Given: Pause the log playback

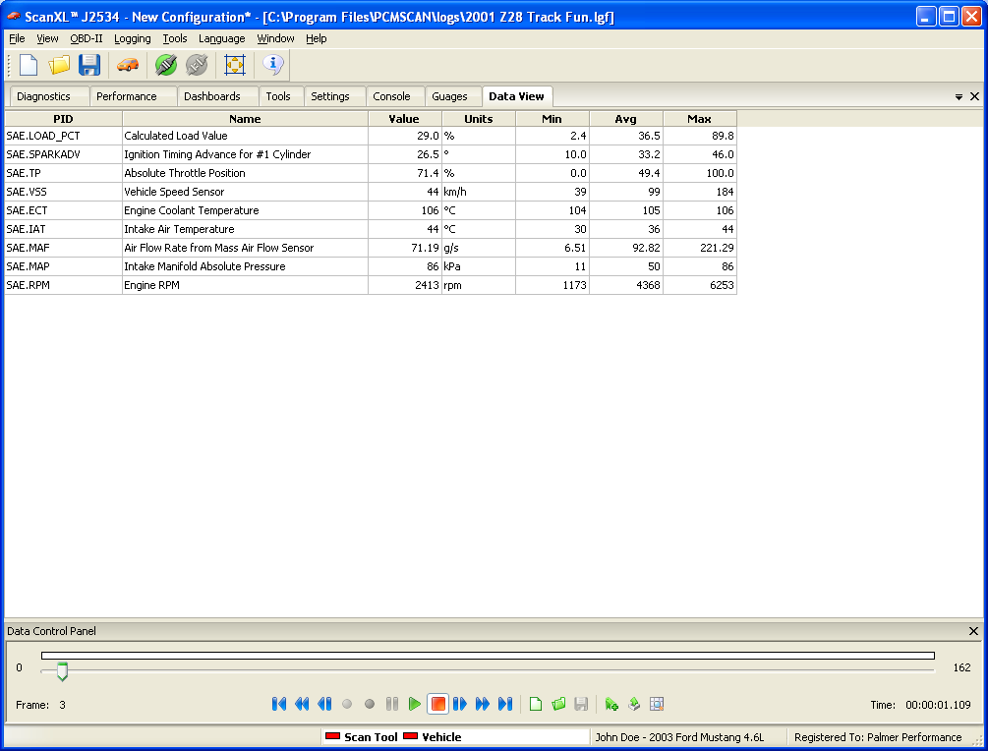Looking at the screenshot, I should click(392, 704).
